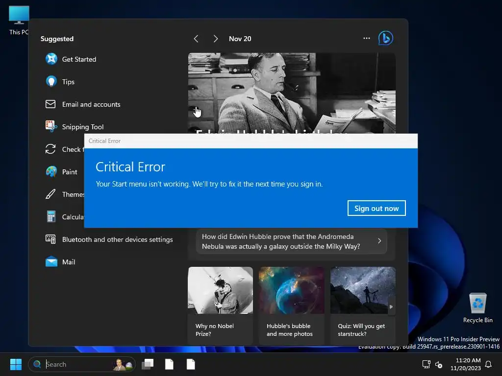Click the muted volume tray icon
Screen dimensions: 502x376
click(439, 364)
